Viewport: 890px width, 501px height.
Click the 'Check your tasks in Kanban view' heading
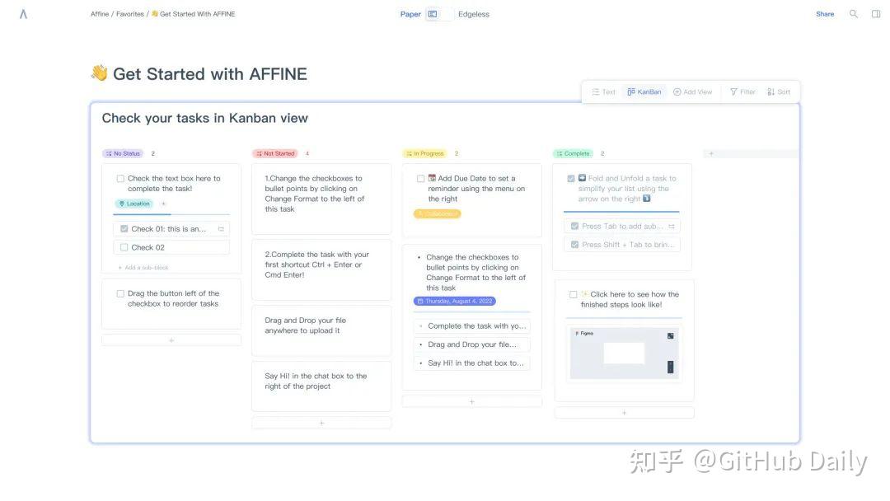(205, 118)
